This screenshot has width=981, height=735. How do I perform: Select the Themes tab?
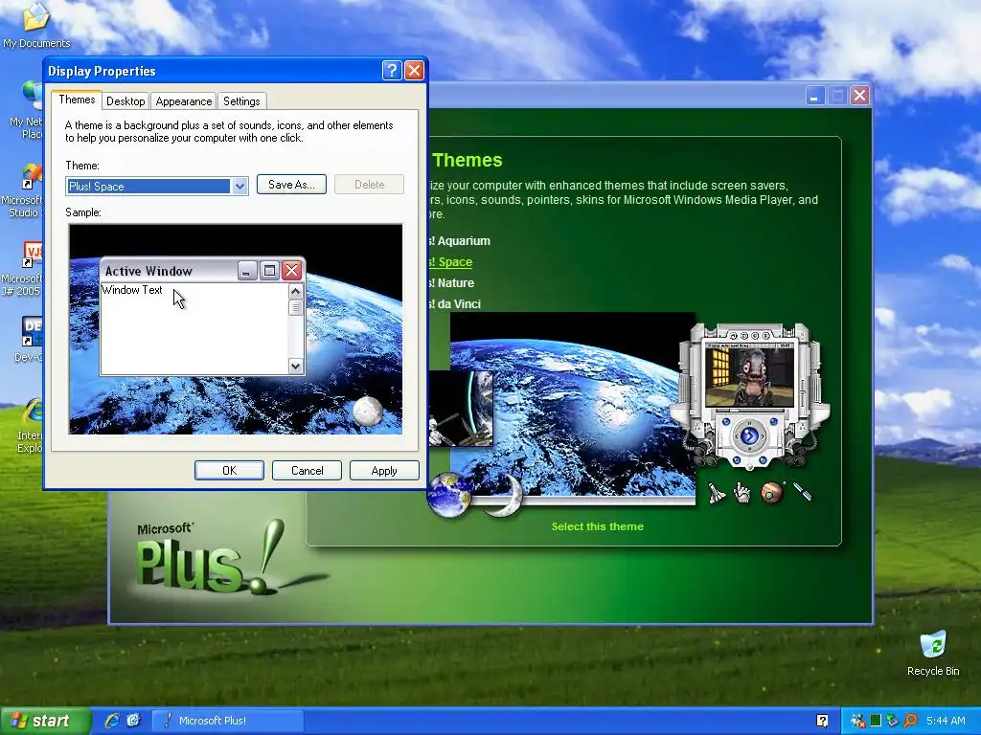click(x=77, y=100)
